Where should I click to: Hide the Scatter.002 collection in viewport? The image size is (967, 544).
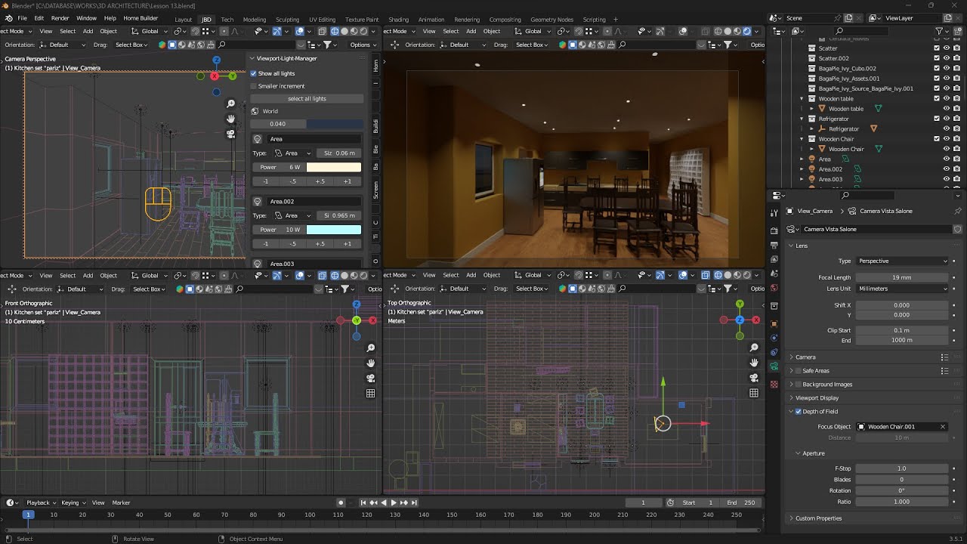pos(947,58)
